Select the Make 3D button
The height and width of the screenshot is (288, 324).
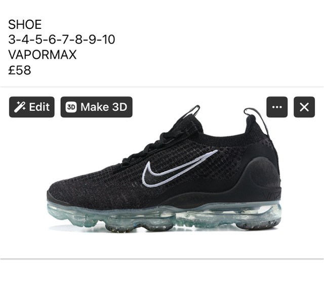coord(97,107)
